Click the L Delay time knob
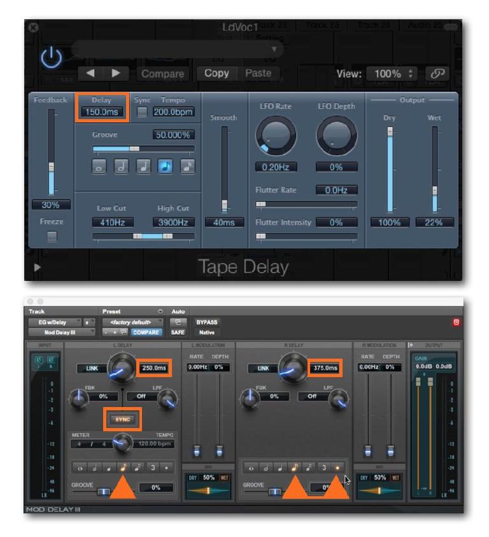Image resolution: width=489 pixels, height=537 pixels. tap(122, 368)
